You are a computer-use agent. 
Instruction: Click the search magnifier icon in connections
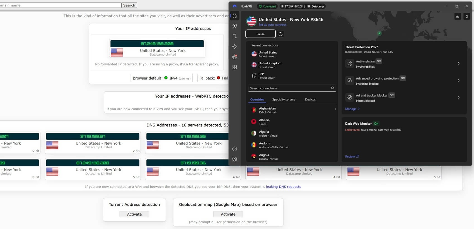pos(332,88)
